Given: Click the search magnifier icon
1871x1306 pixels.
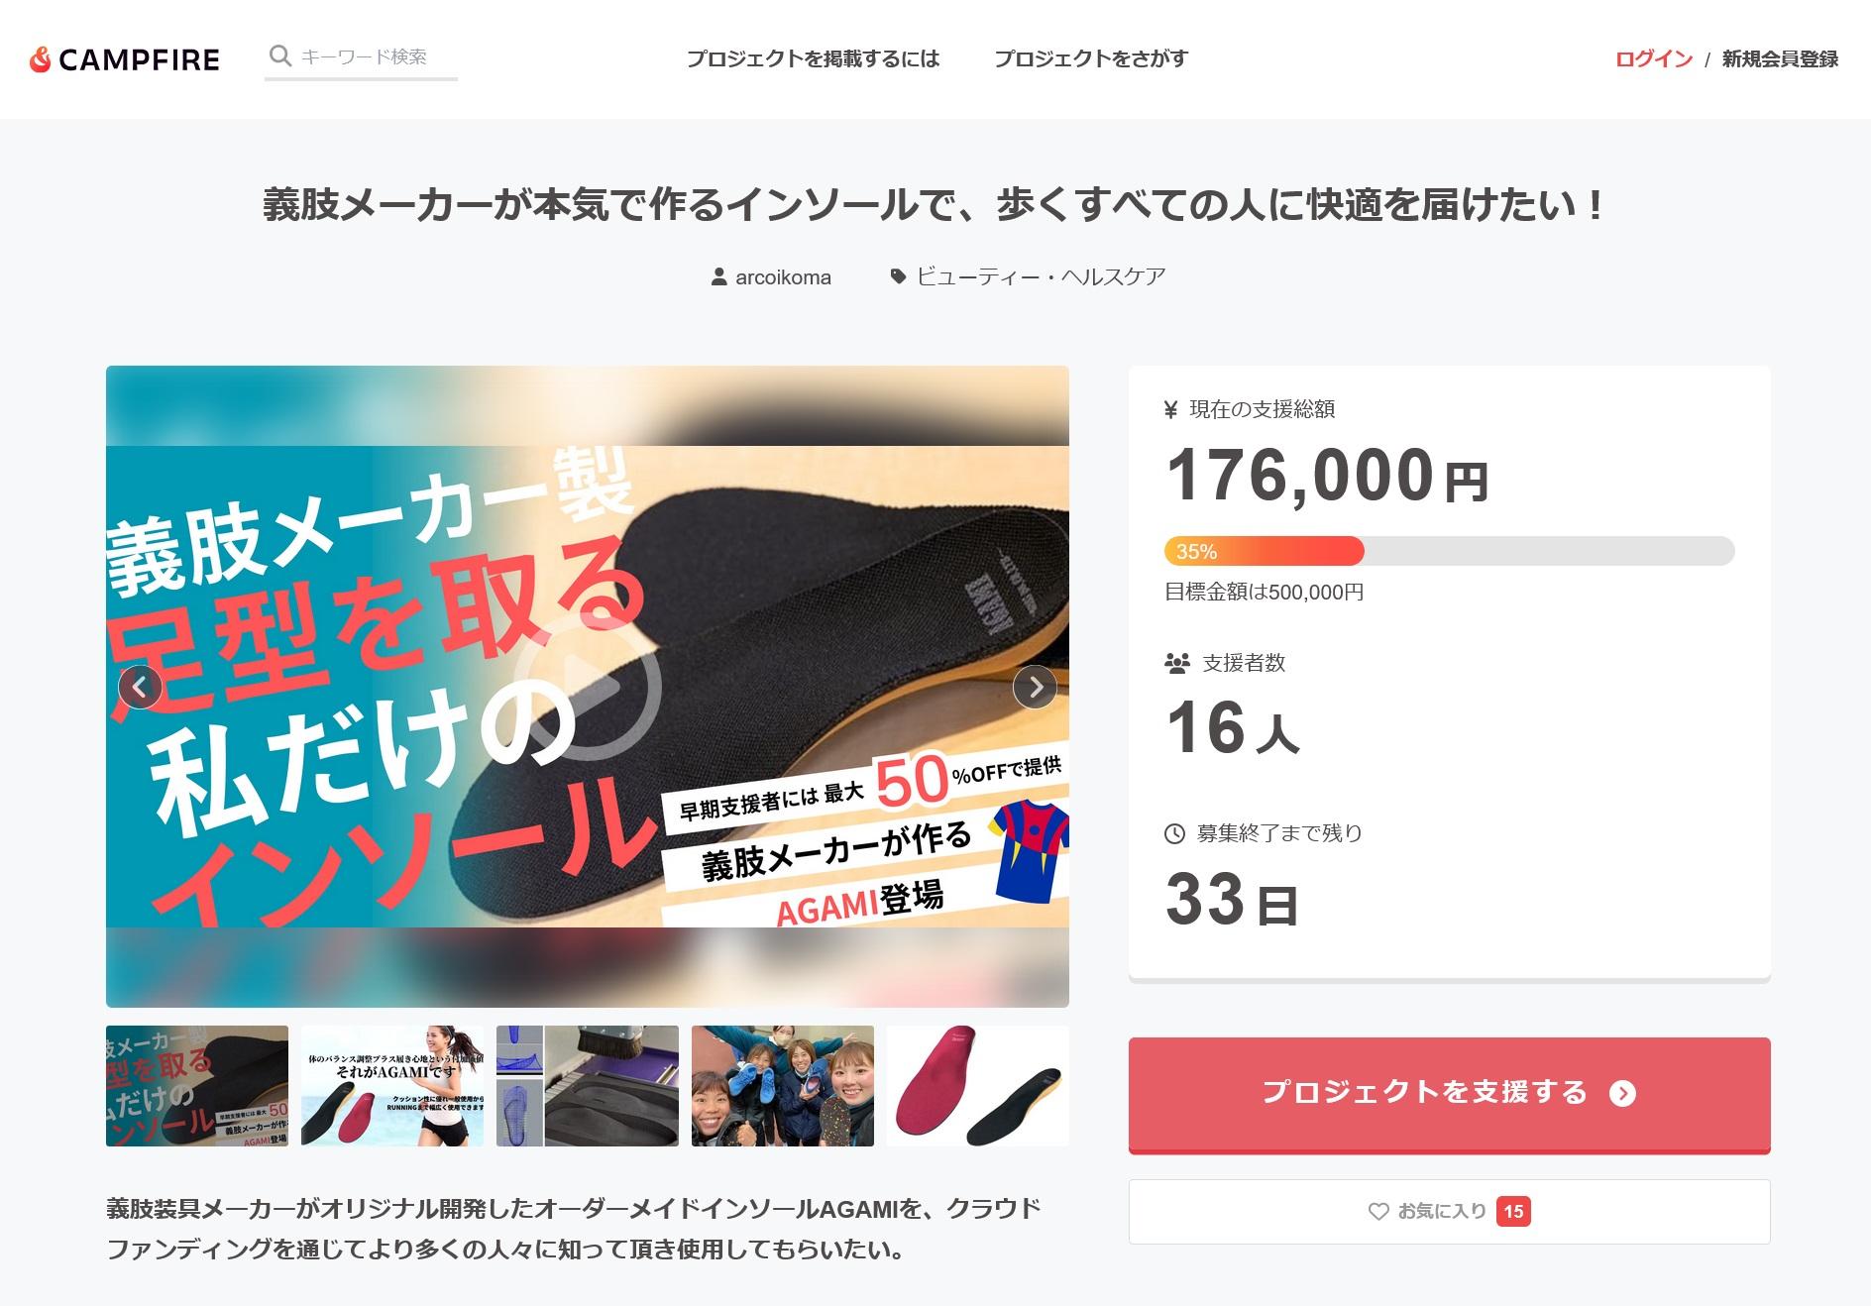Looking at the screenshot, I should (x=280, y=55).
